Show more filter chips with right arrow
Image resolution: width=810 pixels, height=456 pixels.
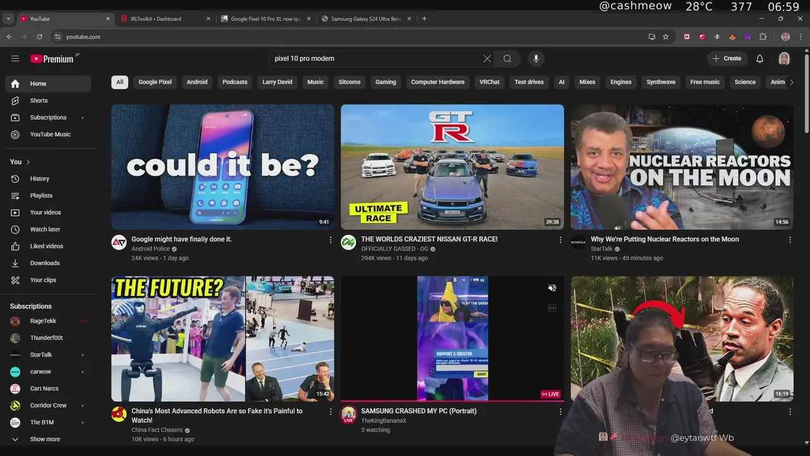[791, 82]
